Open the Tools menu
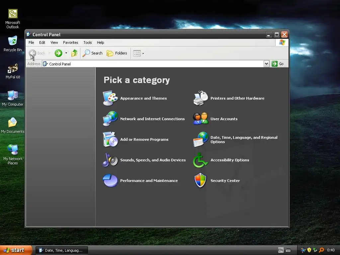The height and width of the screenshot is (255, 340). click(88, 42)
